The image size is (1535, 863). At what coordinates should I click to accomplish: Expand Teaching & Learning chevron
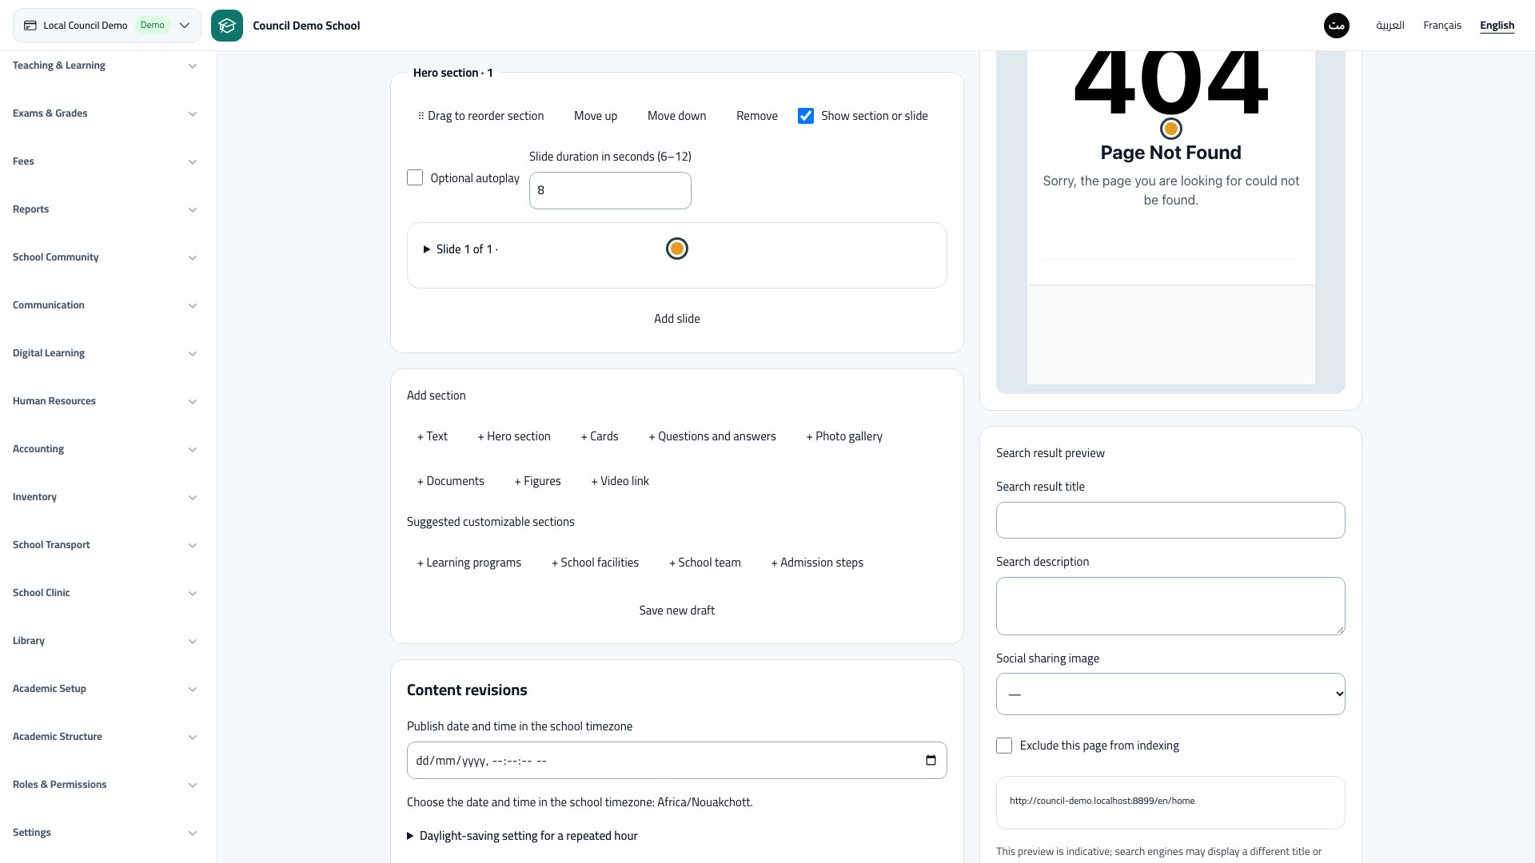(193, 66)
